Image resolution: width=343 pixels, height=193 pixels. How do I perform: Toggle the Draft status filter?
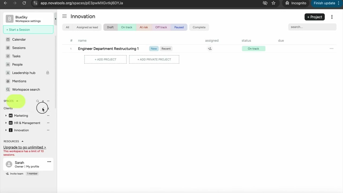(x=110, y=27)
